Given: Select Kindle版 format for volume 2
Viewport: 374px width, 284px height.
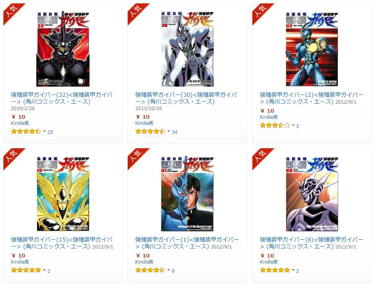Looking at the screenshot, I should (x=269, y=117).
